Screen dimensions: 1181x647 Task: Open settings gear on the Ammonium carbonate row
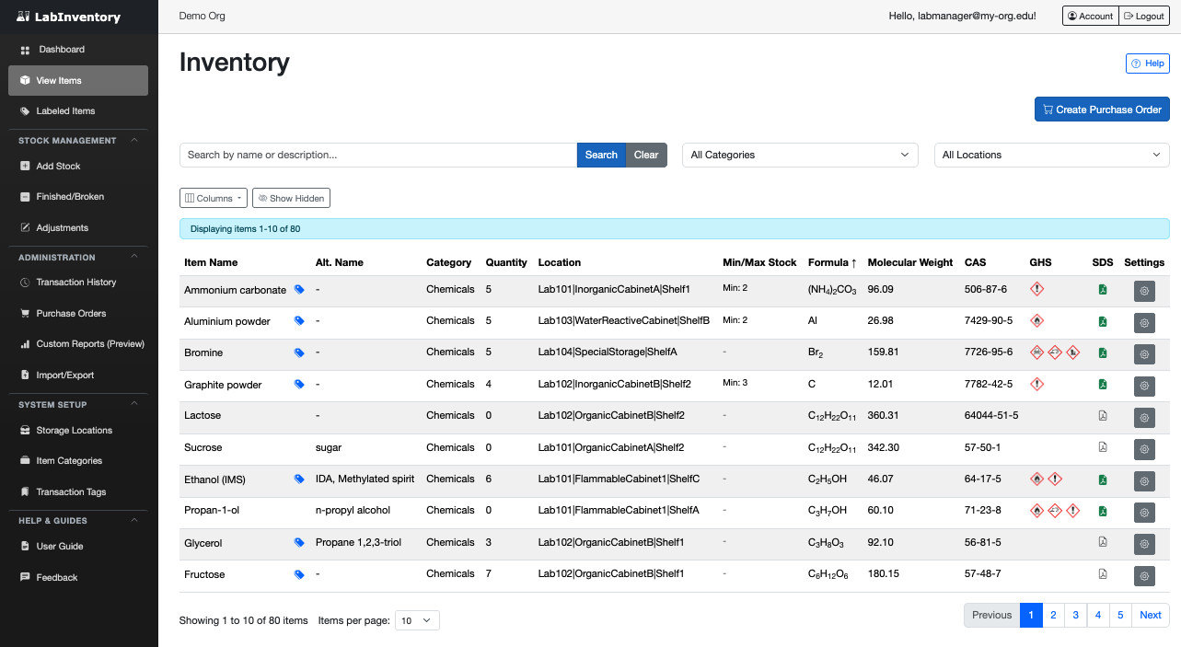pos(1144,291)
